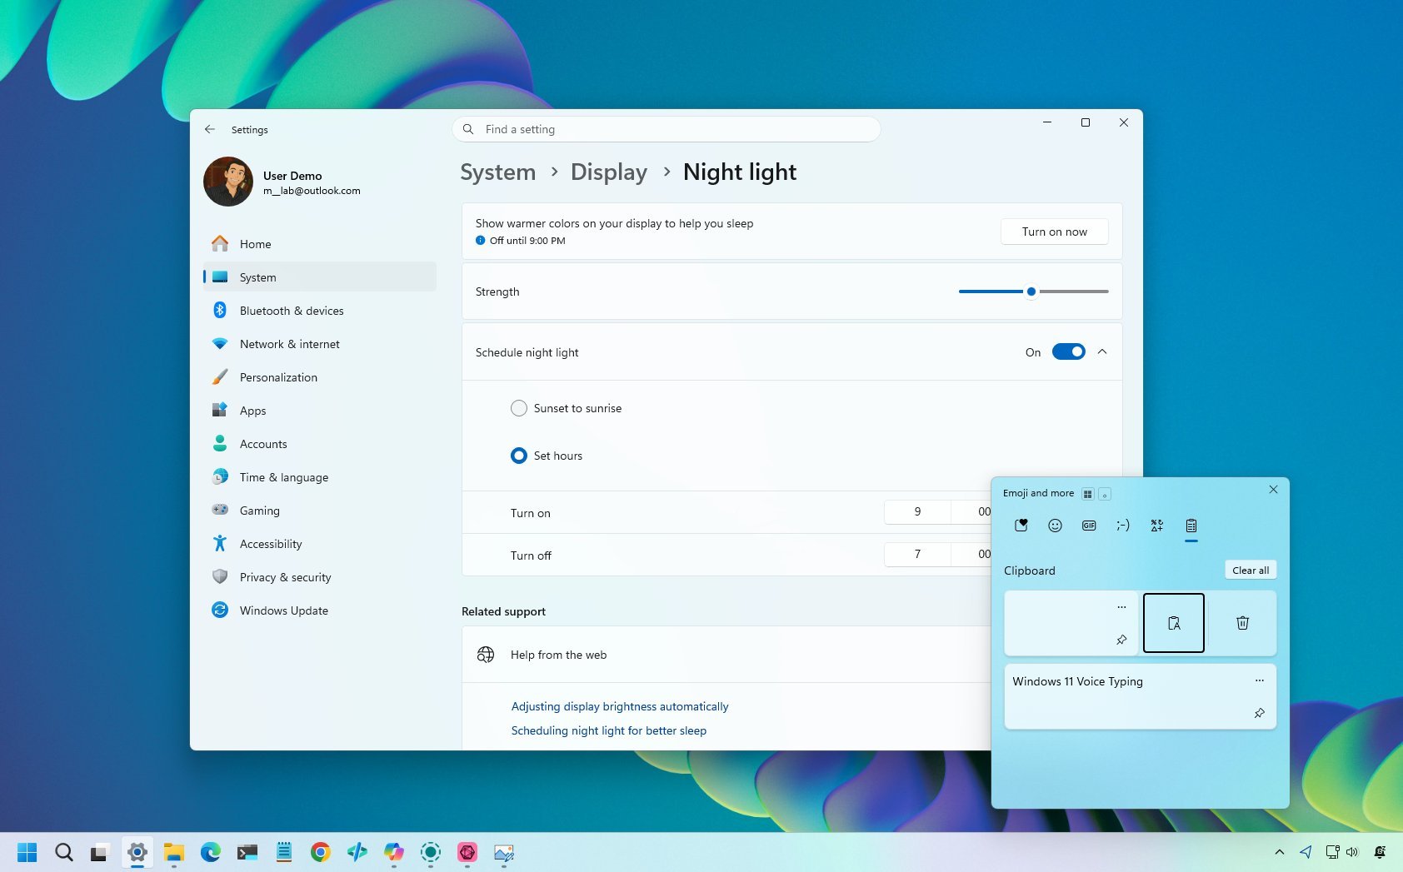The width and height of the screenshot is (1403, 872).
Task: Select Sunset to sunrise option
Action: [518, 408]
